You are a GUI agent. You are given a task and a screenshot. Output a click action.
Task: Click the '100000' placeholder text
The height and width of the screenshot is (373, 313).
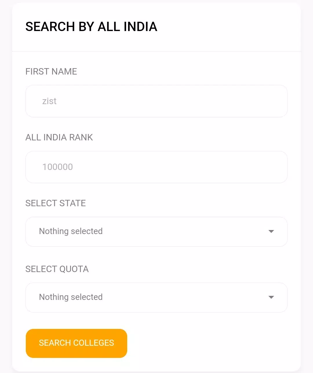[x=57, y=167]
